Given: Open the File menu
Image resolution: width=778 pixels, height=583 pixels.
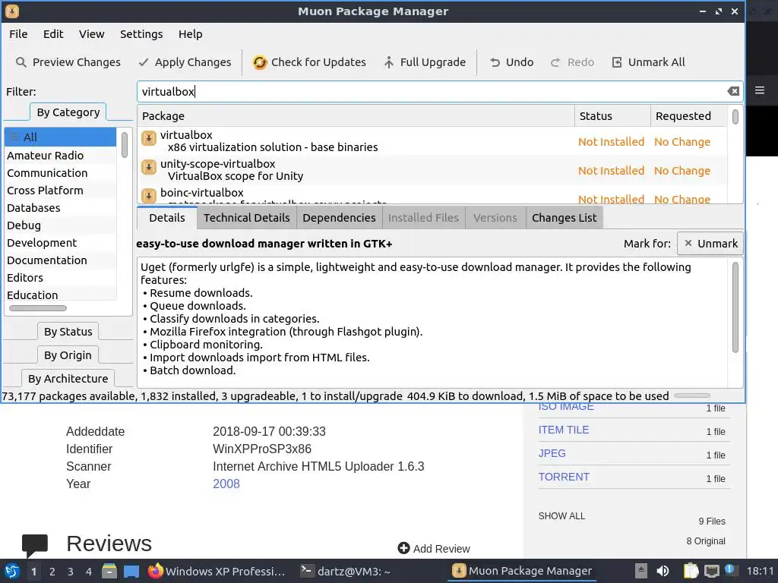Looking at the screenshot, I should click(18, 33).
